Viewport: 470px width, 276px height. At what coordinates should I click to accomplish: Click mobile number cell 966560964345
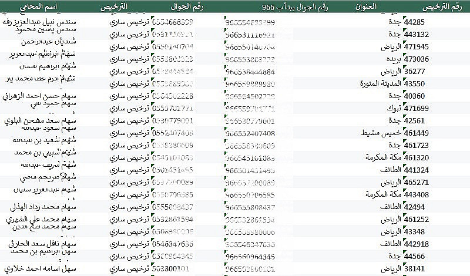coord(250,257)
